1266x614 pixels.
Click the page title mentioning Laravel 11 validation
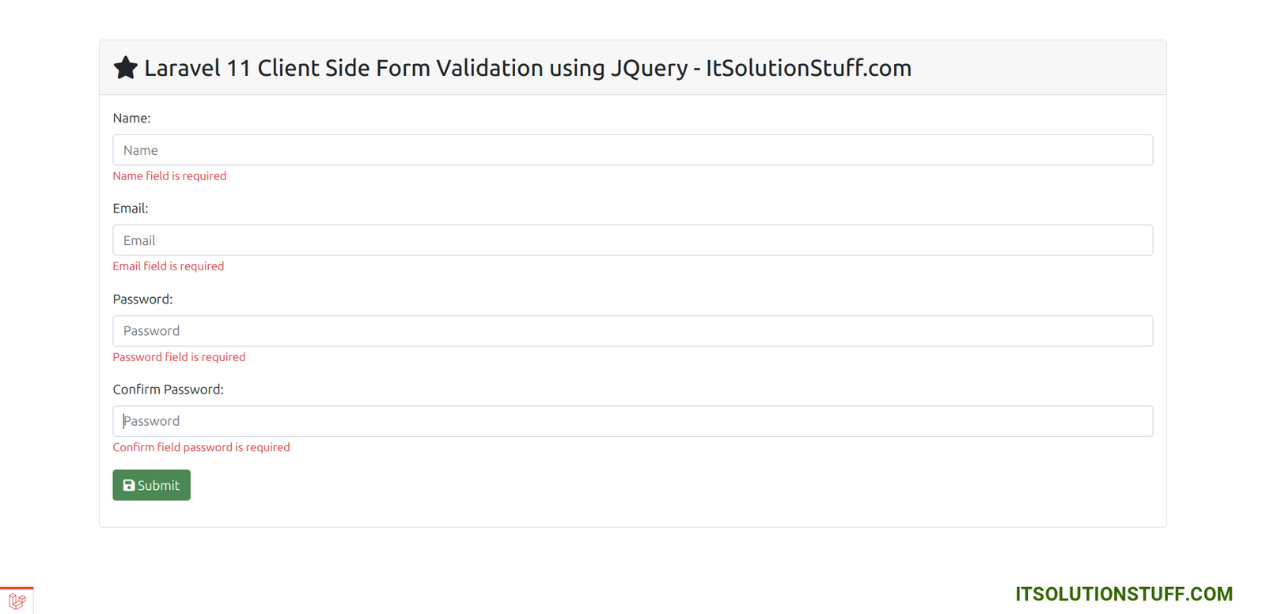(528, 68)
